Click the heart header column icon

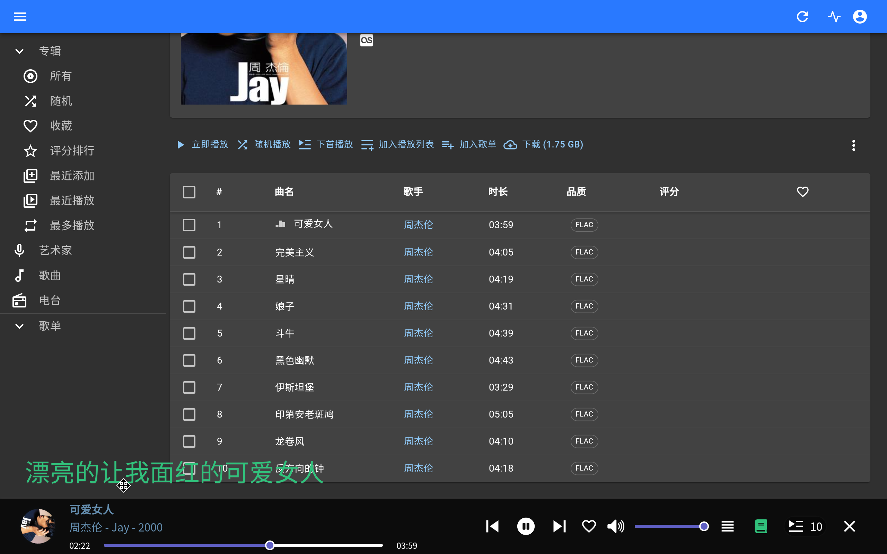(x=802, y=191)
